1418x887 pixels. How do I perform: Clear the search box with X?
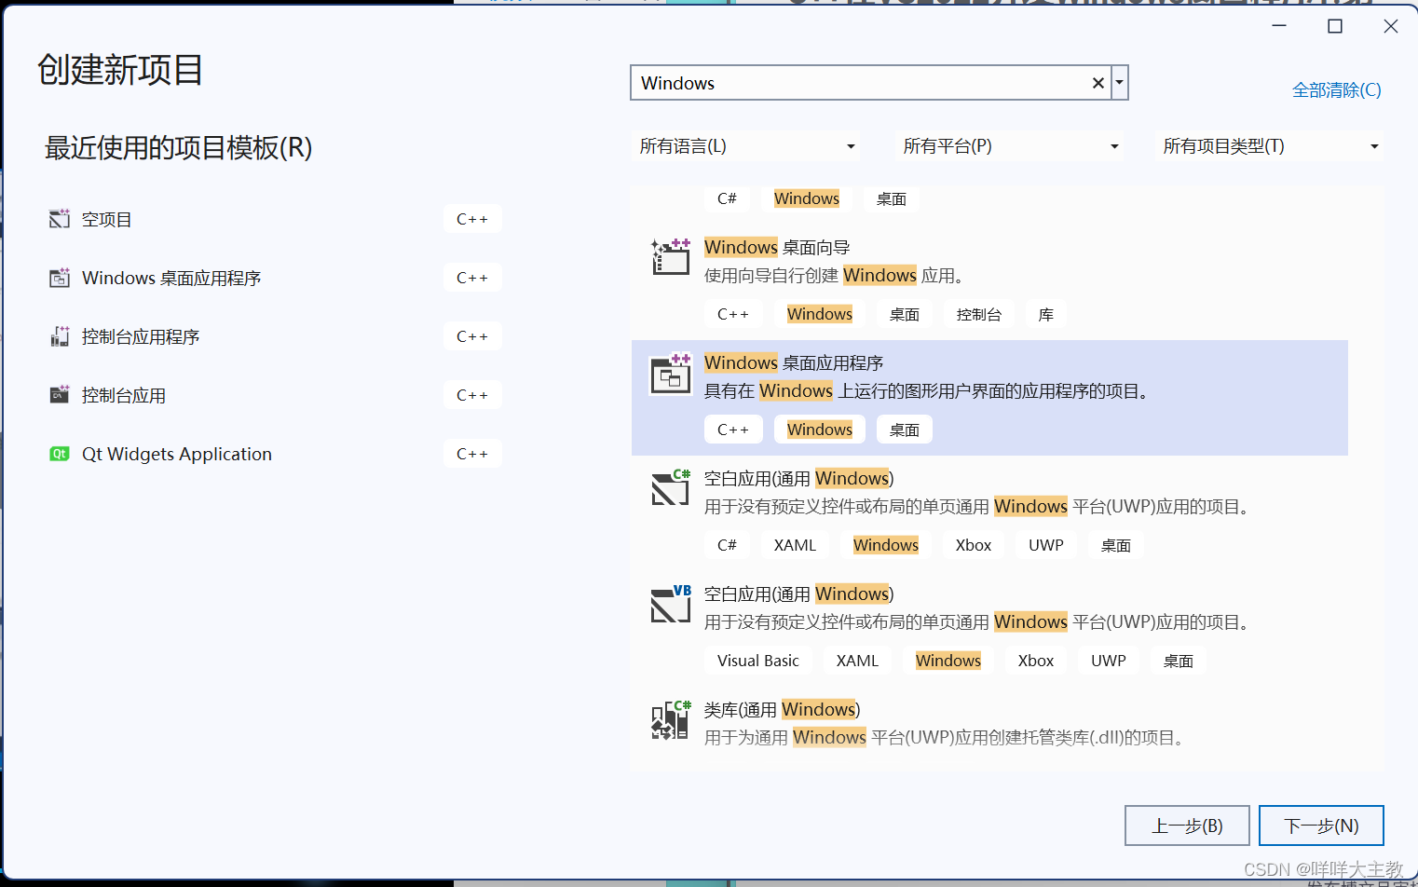[1098, 83]
